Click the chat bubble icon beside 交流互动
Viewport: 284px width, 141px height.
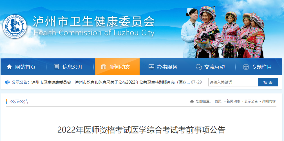[x=199, y=67]
